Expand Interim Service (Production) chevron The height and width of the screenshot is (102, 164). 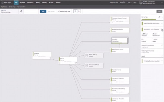click(162, 23)
